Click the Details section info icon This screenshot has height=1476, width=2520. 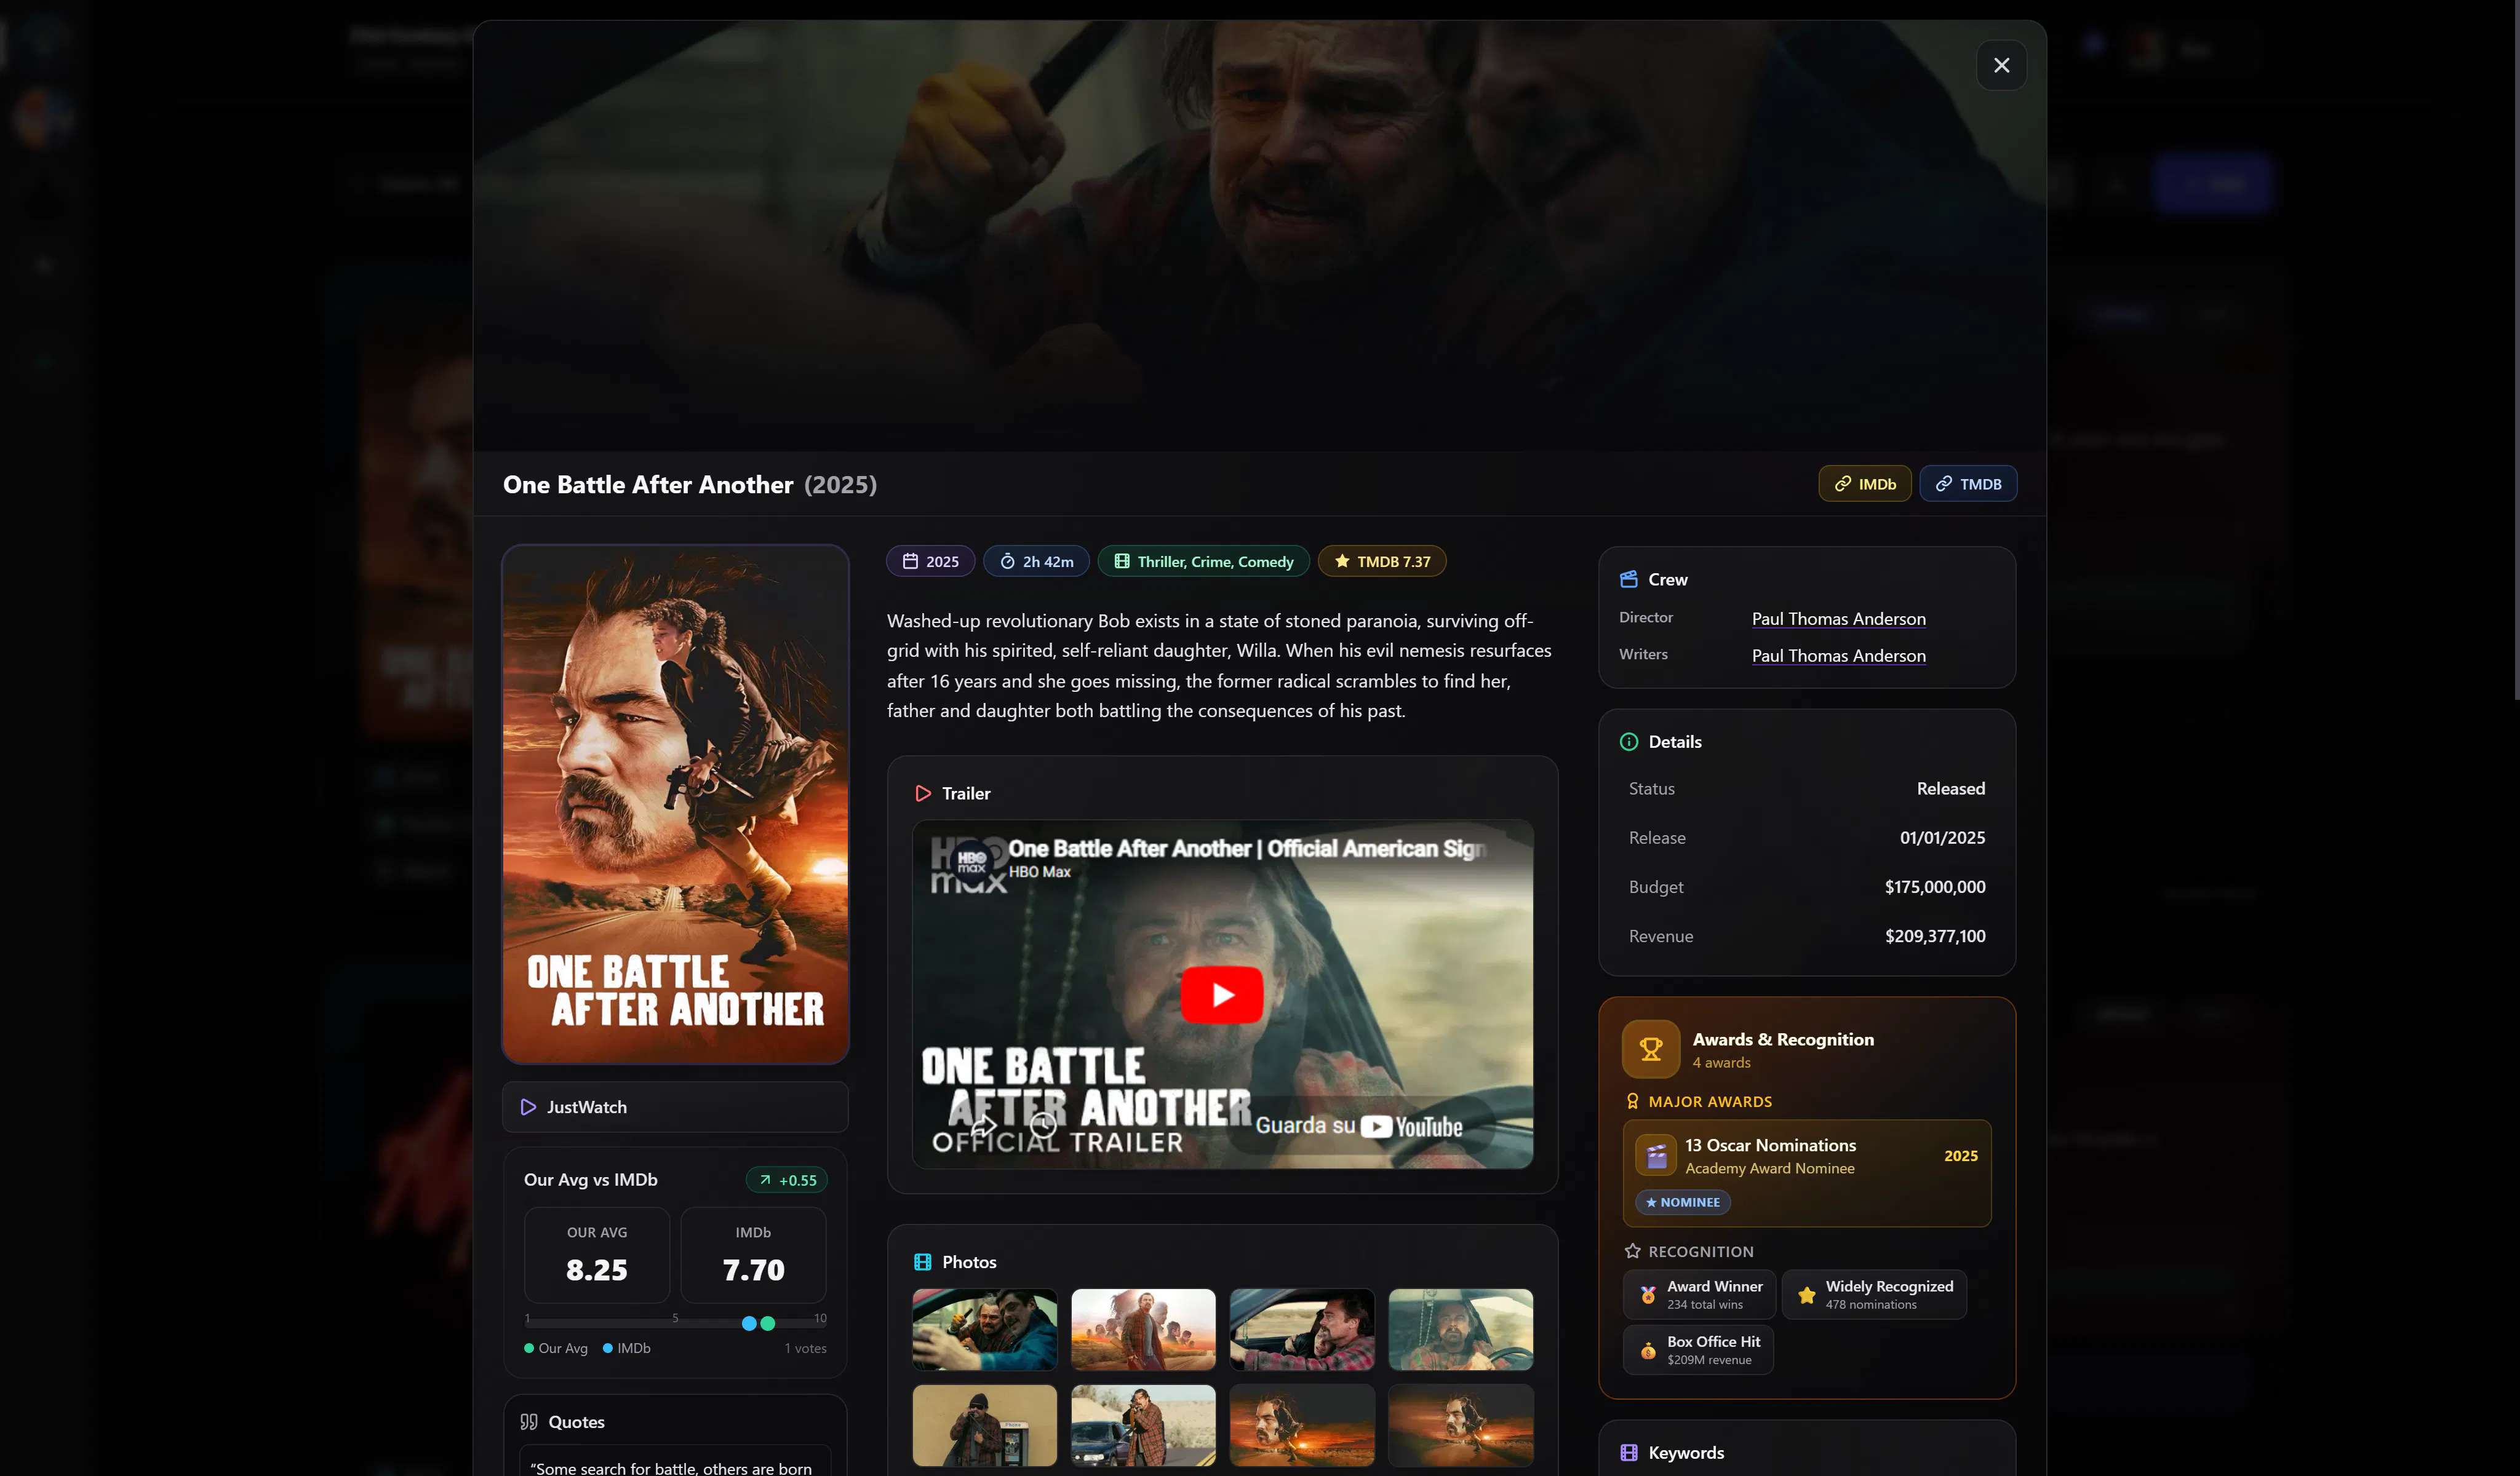[x=1629, y=742]
